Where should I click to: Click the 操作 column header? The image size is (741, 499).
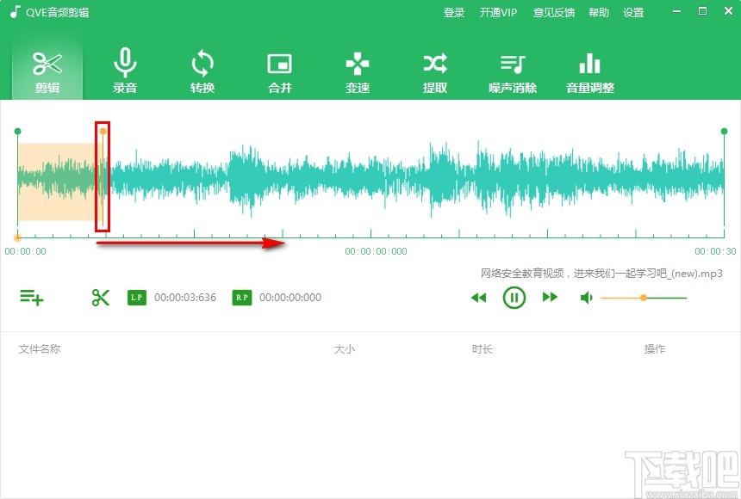point(655,349)
